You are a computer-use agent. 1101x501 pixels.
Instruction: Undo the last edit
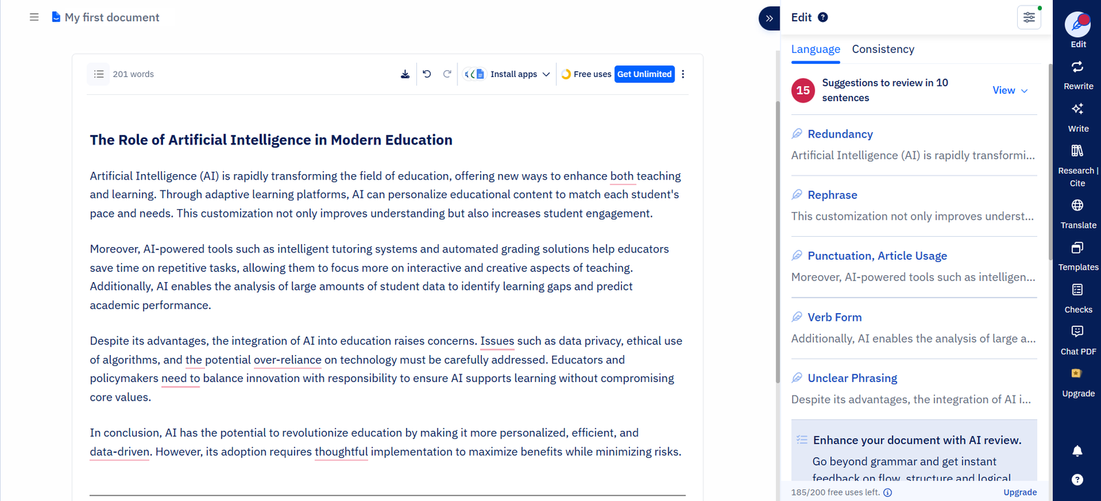point(427,74)
